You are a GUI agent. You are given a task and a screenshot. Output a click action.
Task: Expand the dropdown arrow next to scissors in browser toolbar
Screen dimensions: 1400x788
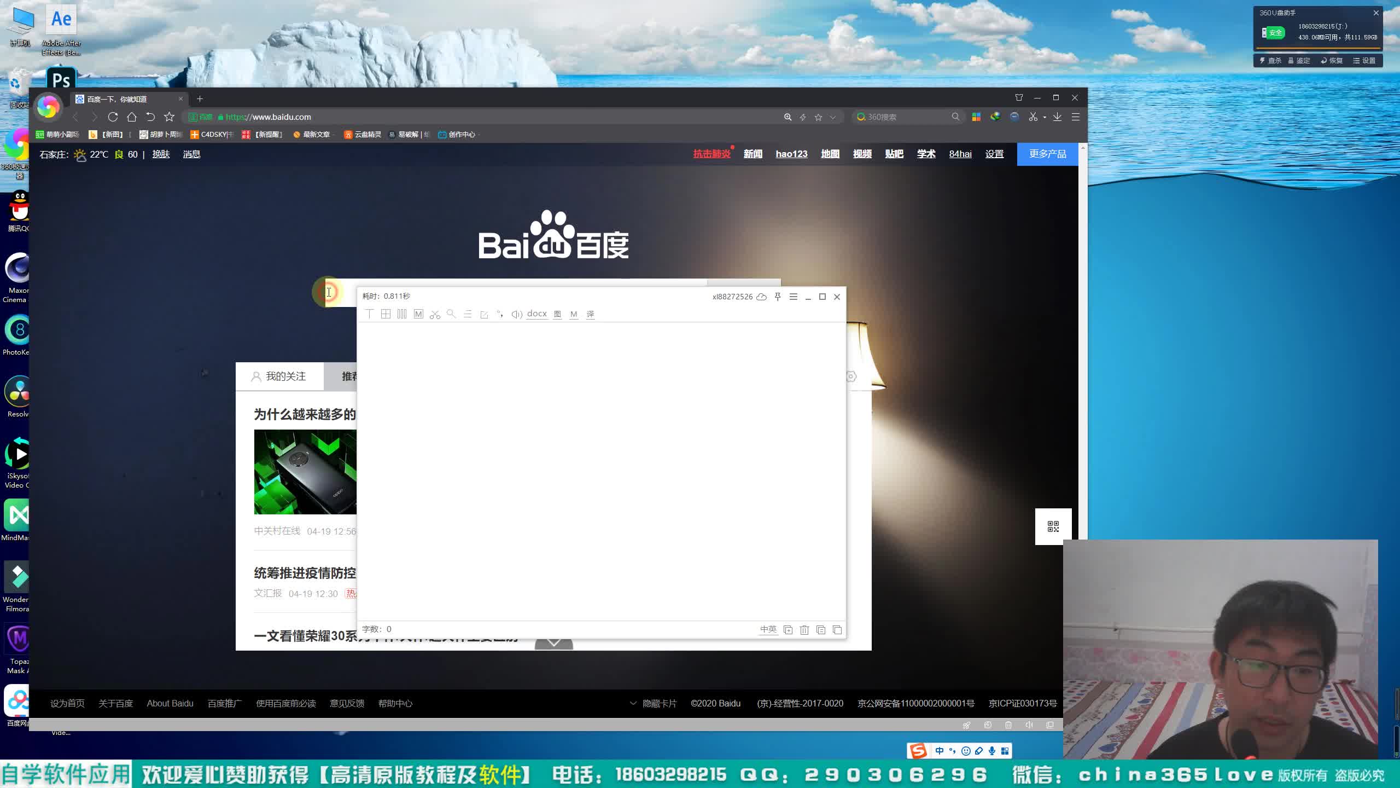point(1045,117)
